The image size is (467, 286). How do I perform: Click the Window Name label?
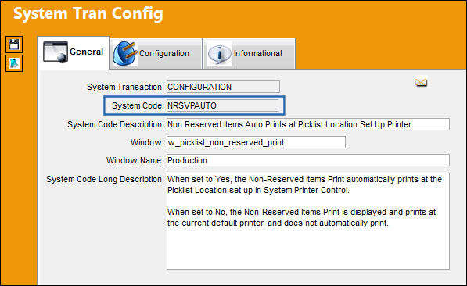click(135, 160)
